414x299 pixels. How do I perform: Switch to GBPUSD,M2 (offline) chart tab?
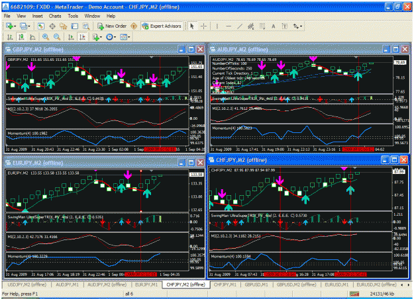click(296, 284)
